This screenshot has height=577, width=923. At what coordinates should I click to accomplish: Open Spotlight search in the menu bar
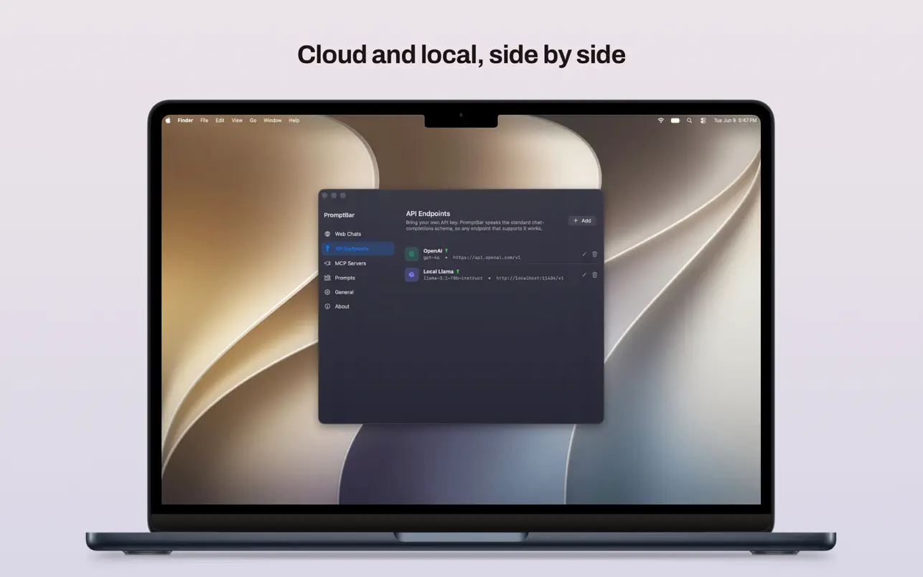coord(689,121)
